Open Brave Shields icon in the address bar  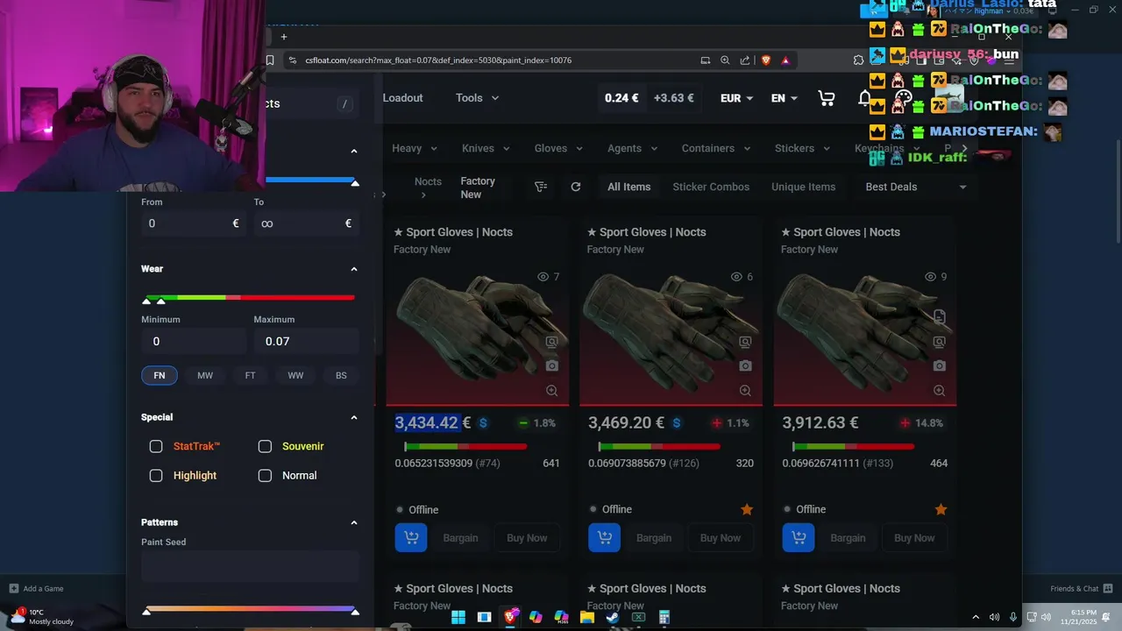(x=765, y=60)
